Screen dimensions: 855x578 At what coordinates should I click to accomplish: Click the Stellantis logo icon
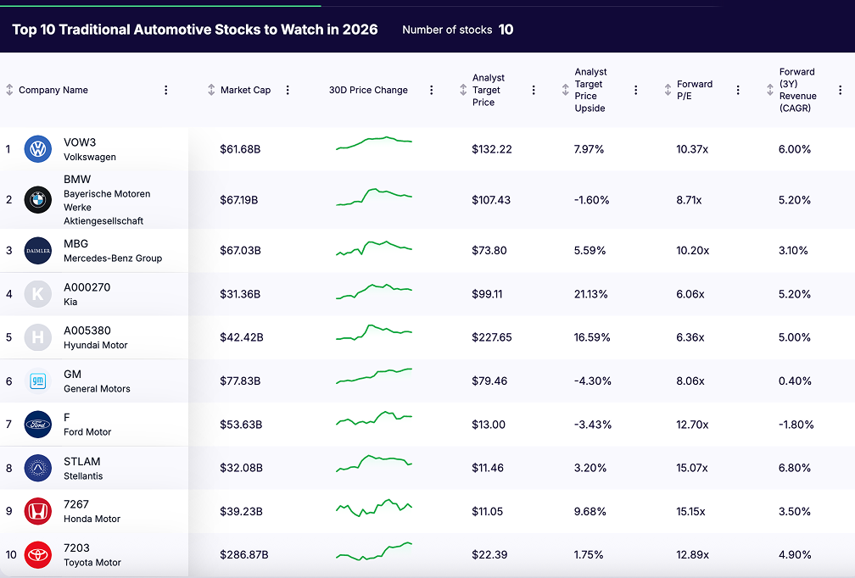[38, 467]
